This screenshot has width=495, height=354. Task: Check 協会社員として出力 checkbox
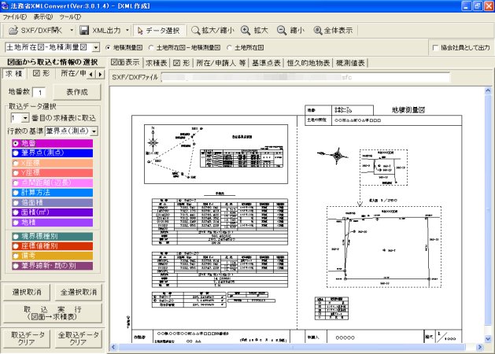pyautogui.click(x=436, y=48)
